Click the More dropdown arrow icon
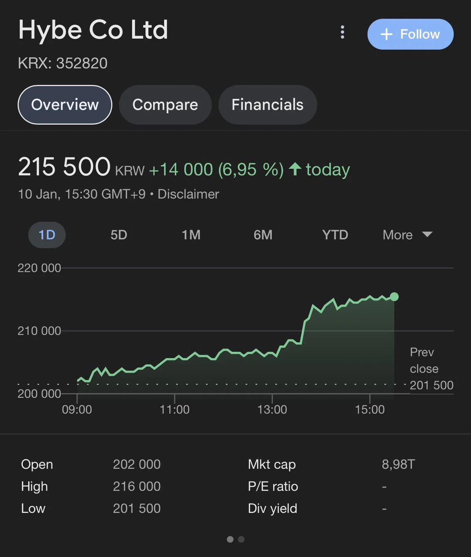 tap(427, 234)
